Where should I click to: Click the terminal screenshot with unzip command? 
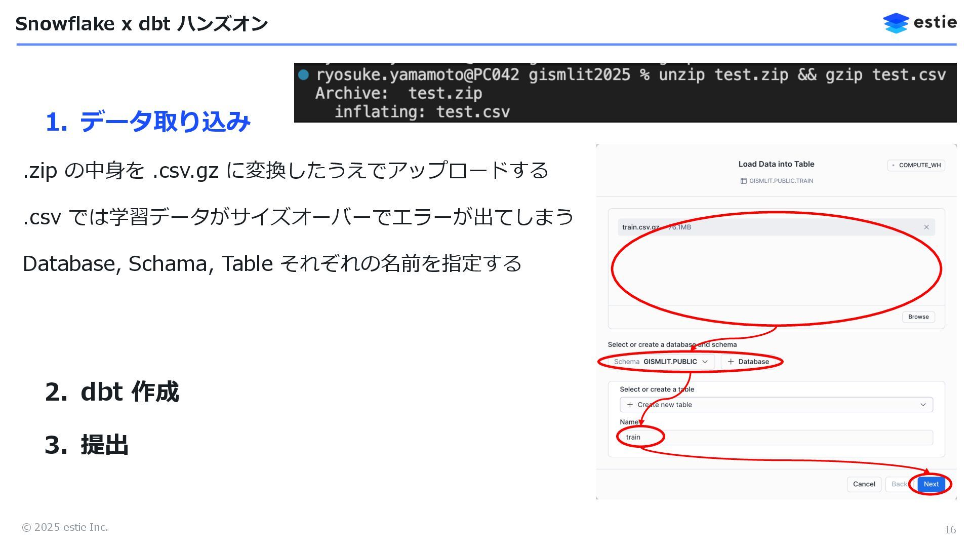[625, 93]
